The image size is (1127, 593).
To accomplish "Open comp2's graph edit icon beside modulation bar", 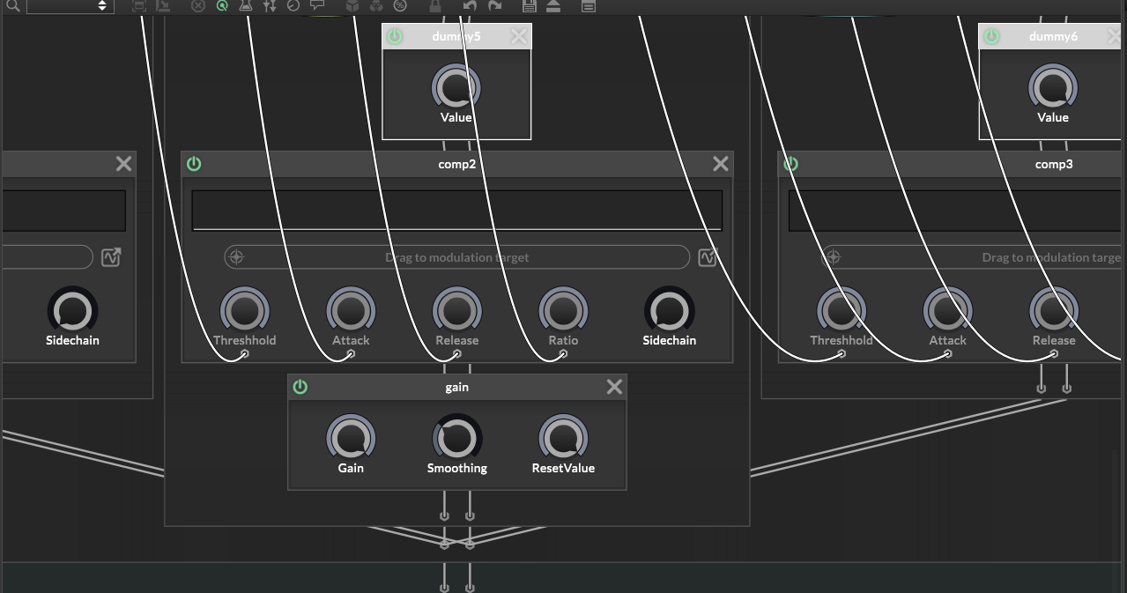I will (707, 257).
